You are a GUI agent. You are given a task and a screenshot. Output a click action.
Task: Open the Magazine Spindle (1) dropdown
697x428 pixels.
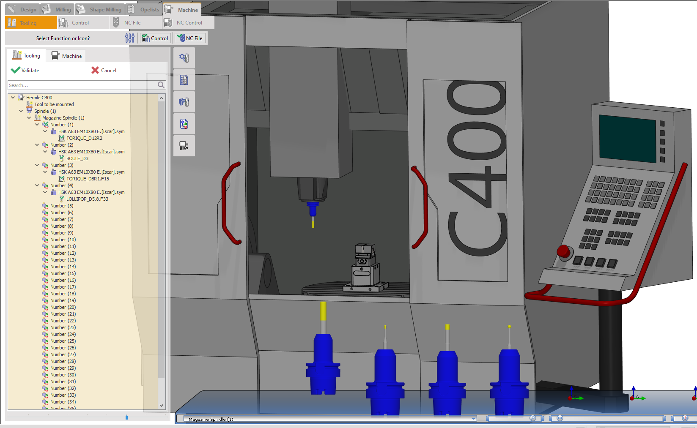[x=473, y=419]
